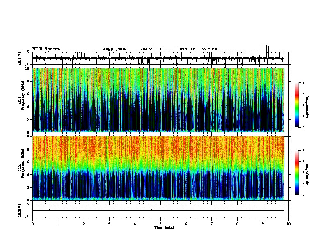Click the 'station=ITK' label
This screenshot has width=325, height=251.
click(151, 49)
